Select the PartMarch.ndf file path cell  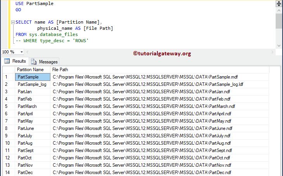[160, 106]
